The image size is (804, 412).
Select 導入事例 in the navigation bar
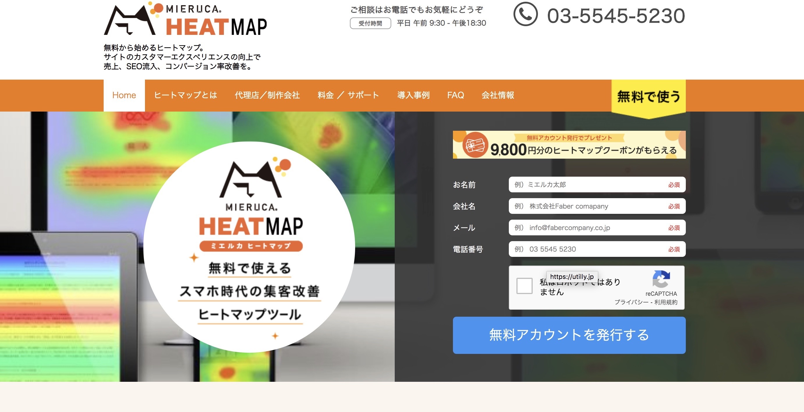click(413, 95)
